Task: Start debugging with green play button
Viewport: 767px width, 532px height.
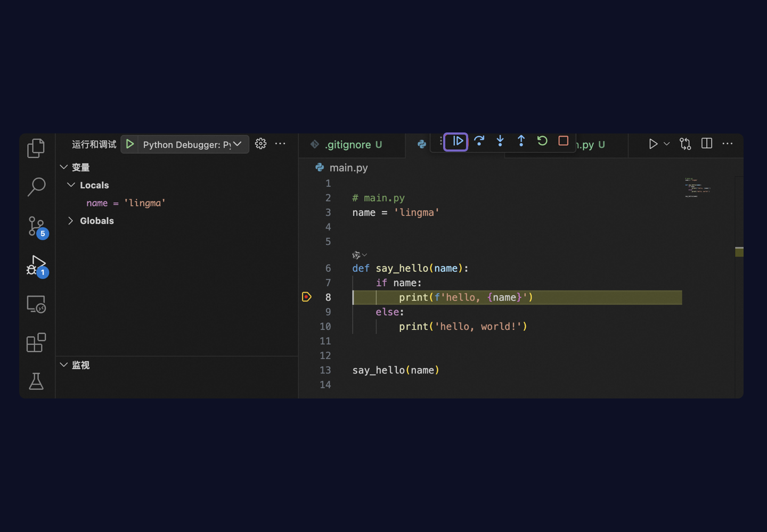Action: click(129, 144)
